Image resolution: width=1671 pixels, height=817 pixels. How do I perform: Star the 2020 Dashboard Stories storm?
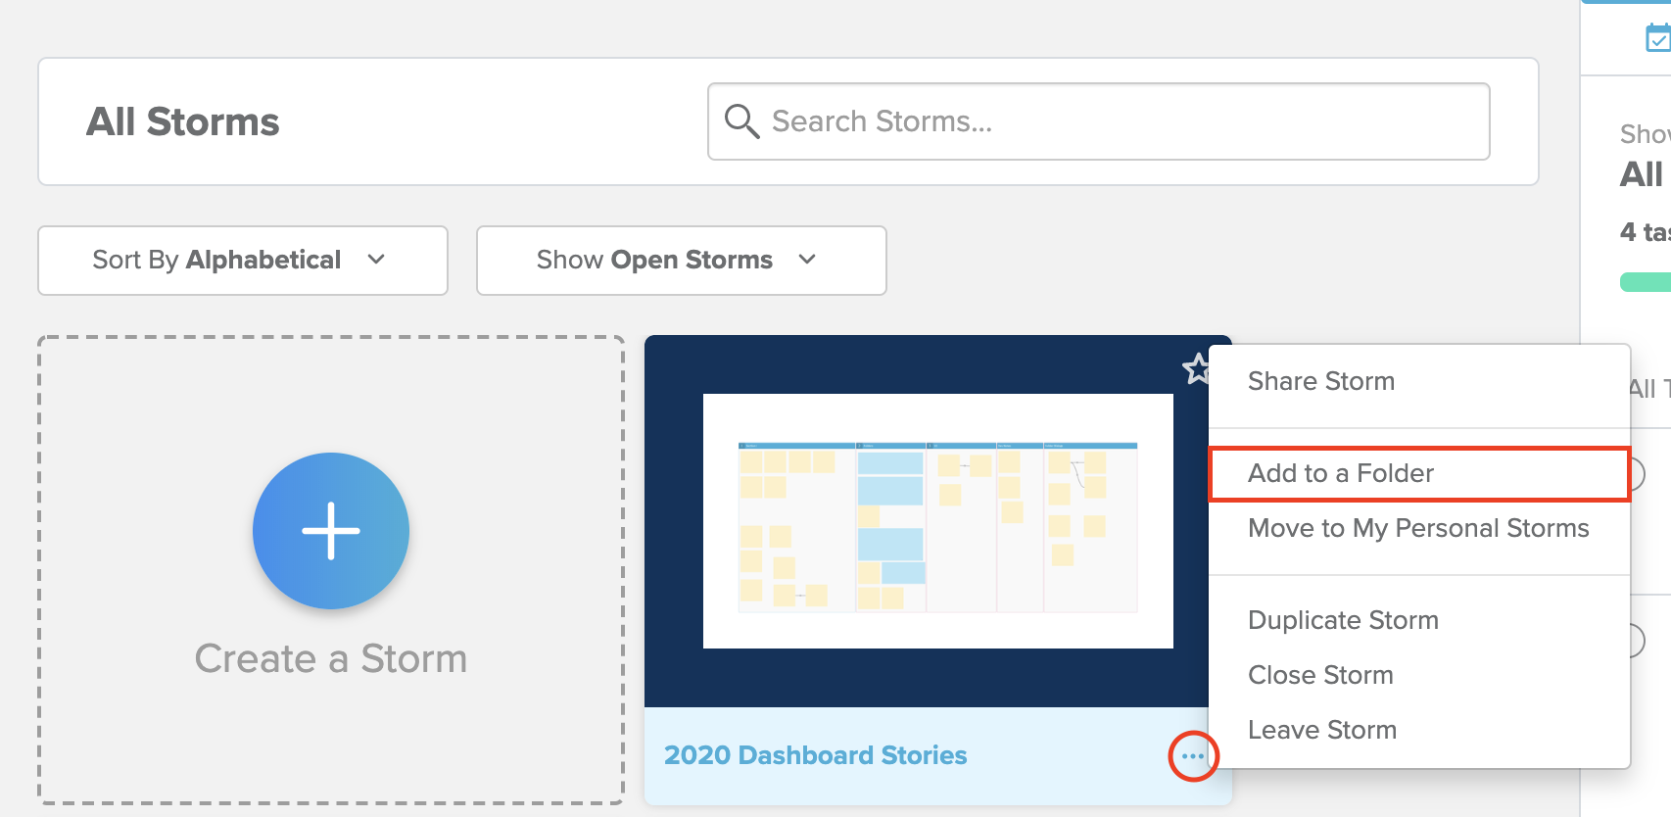1196,369
